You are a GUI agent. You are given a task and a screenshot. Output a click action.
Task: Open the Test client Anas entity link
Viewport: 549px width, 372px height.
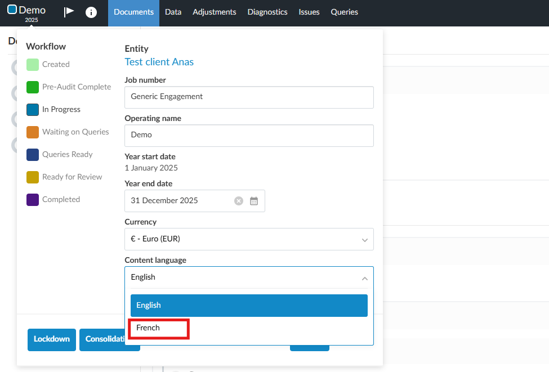pyautogui.click(x=159, y=62)
